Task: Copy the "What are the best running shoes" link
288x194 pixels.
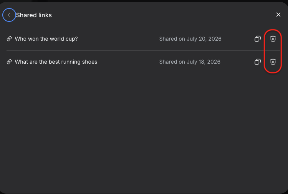Action: click(x=258, y=62)
